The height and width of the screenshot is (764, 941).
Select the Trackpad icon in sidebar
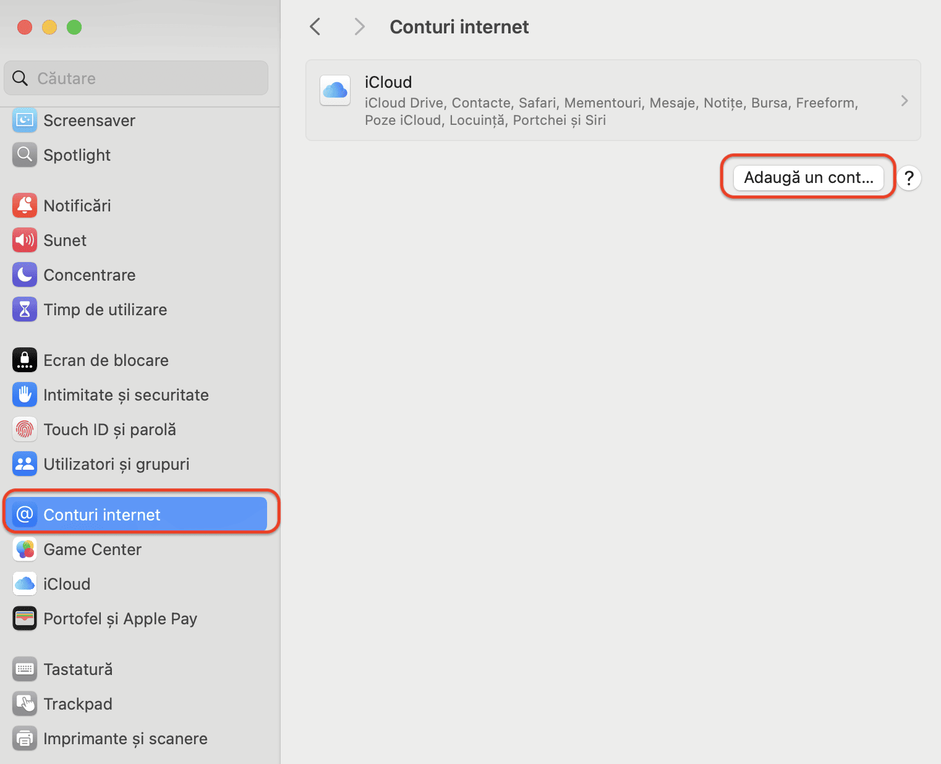point(25,704)
